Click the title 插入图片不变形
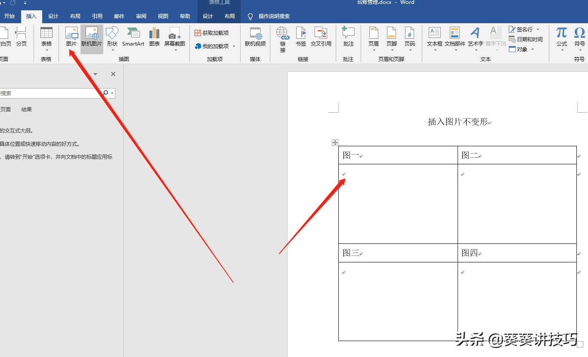588x357 pixels. click(x=458, y=122)
